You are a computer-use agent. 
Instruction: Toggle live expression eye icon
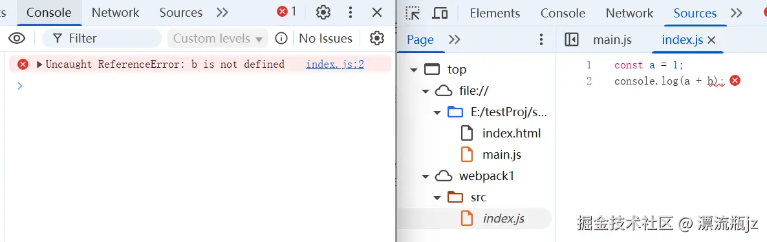pos(17,38)
